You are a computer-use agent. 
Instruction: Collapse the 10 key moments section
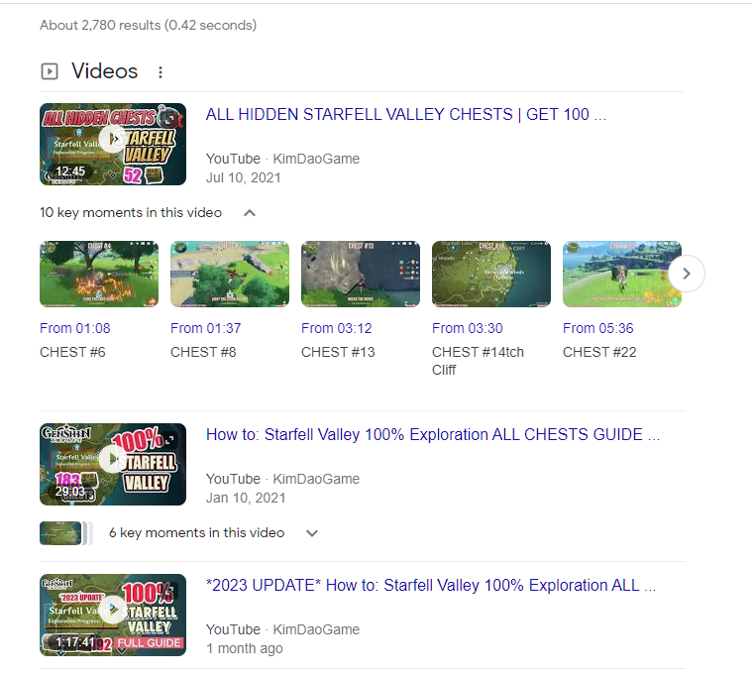pyautogui.click(x=250, y=212)
